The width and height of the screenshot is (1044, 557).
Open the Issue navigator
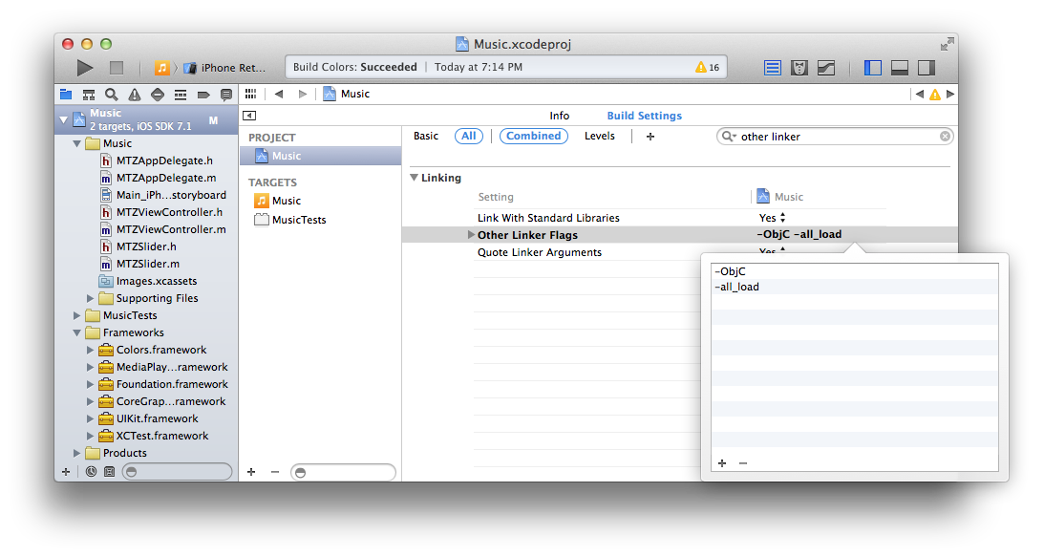coord(135,95)
